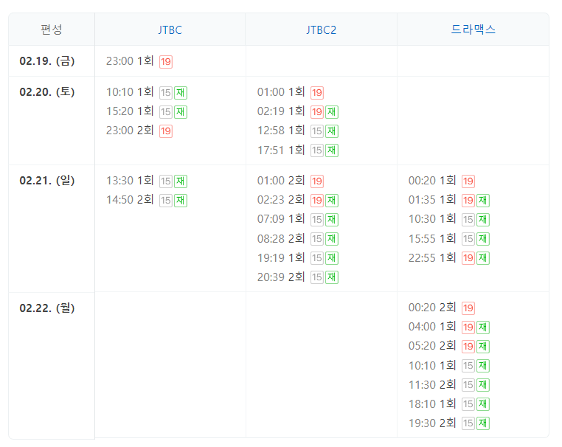The height and width of the screenshot is (447, 562).
Task: Click the 재 rerun badge beside 20:39 2회
Action: point(332,277)
